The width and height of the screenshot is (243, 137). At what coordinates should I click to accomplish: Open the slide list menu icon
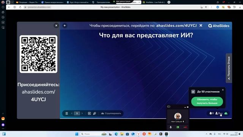(x=67, y=113)
